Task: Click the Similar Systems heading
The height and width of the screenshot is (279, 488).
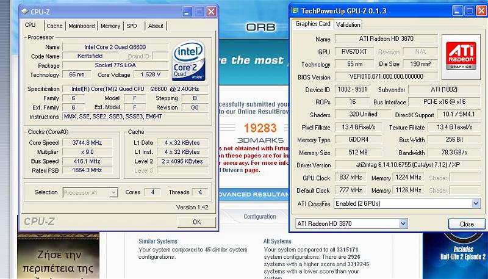Action: (158, 241)
